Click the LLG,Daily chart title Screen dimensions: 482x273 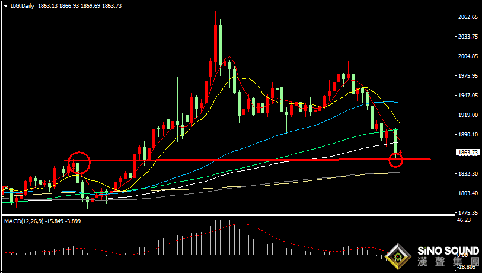coord(22,6)
